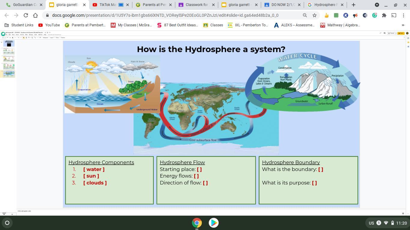
Task: Open the Present options dropdown arrow
Action: 396,33
